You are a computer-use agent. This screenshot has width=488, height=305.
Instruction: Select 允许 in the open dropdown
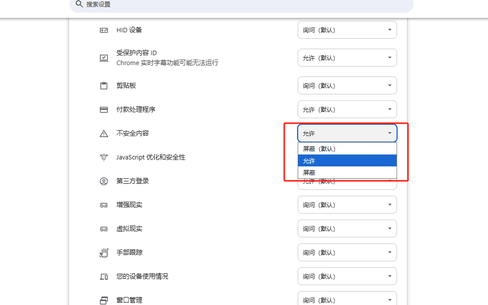click(347, 160)
